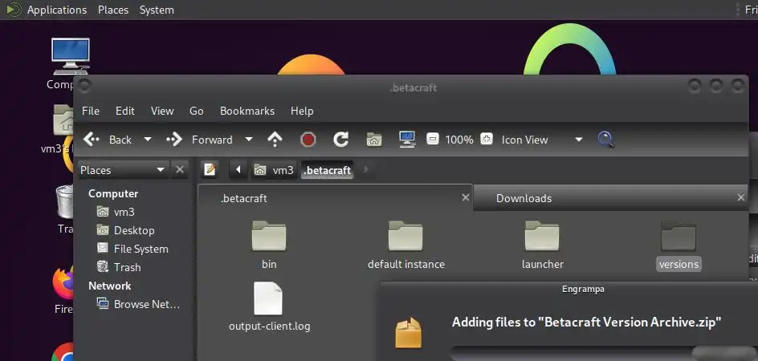Click the Engrampa progress bar
The width and height of the screenshot is (758, 361).
pos(605,353)
